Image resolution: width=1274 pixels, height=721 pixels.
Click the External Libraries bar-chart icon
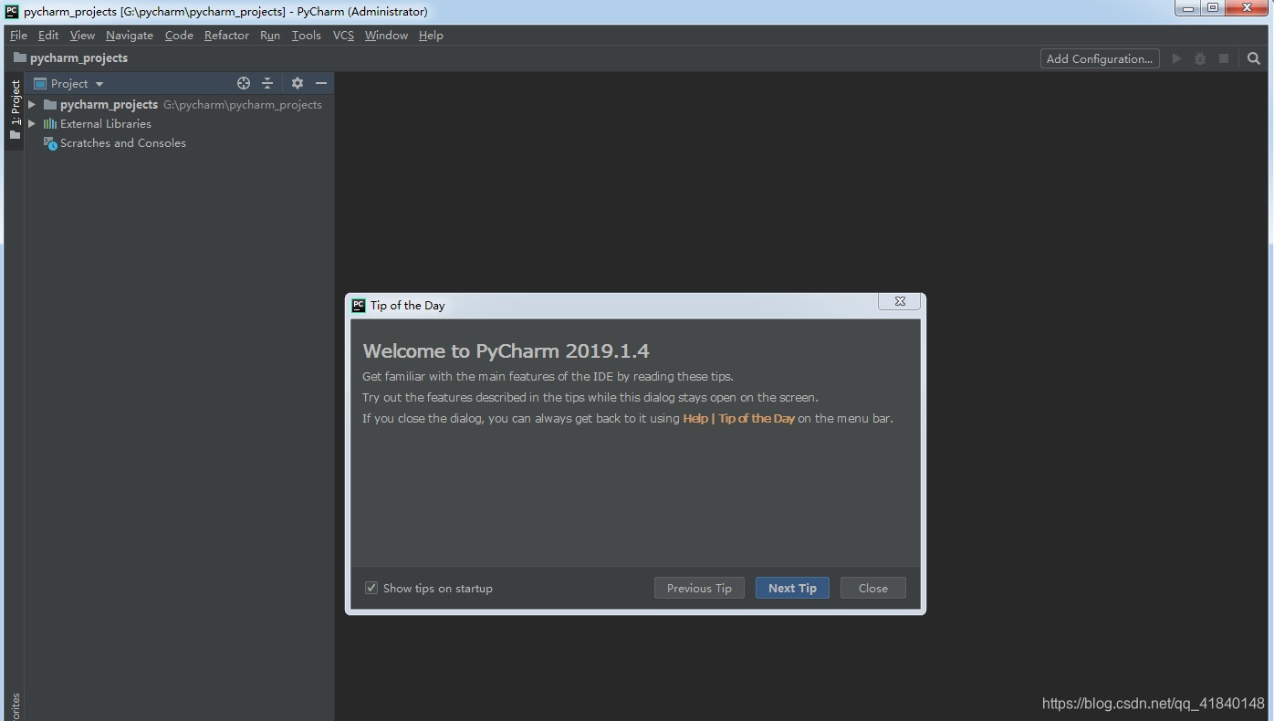(50, 124)
